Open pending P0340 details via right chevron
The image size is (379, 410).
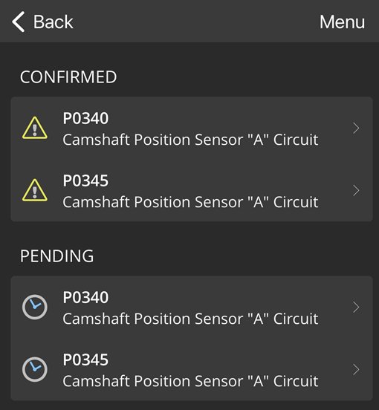click(356, 307)
